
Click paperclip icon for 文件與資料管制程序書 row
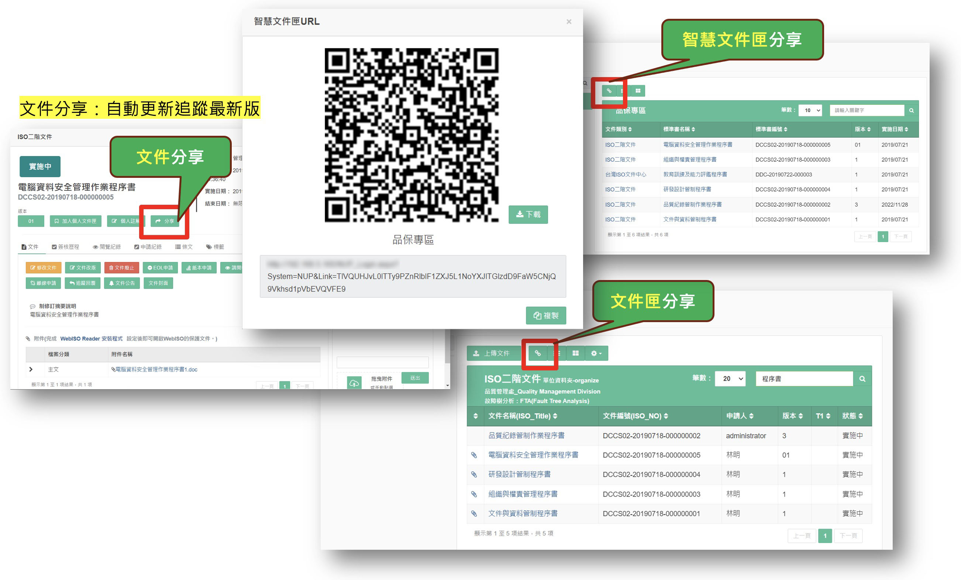pos(474,514)
